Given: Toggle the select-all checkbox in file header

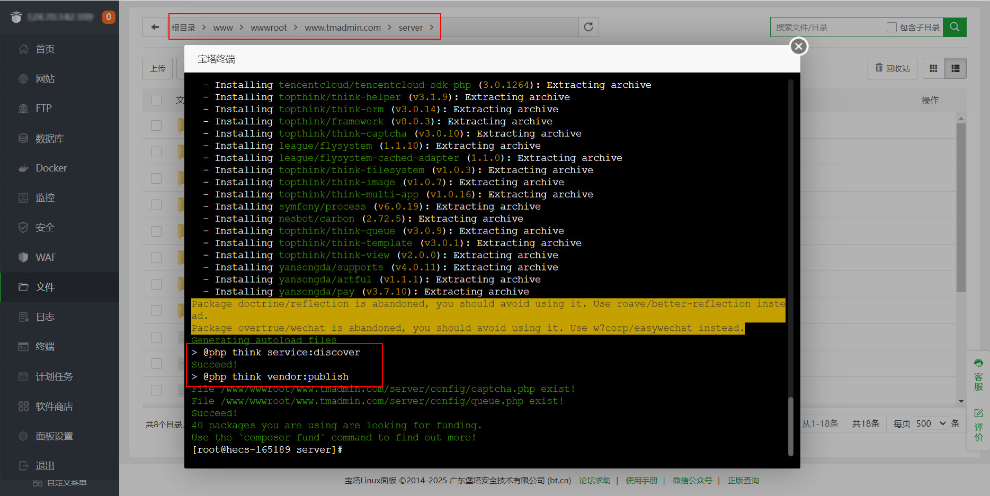Looking at the screenshot, I should pyautogui.click(x=156, y=100).
